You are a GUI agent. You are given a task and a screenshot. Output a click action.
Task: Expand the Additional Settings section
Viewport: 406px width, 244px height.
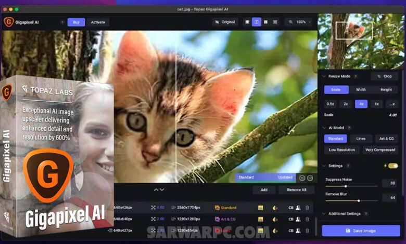pos(324,213)
